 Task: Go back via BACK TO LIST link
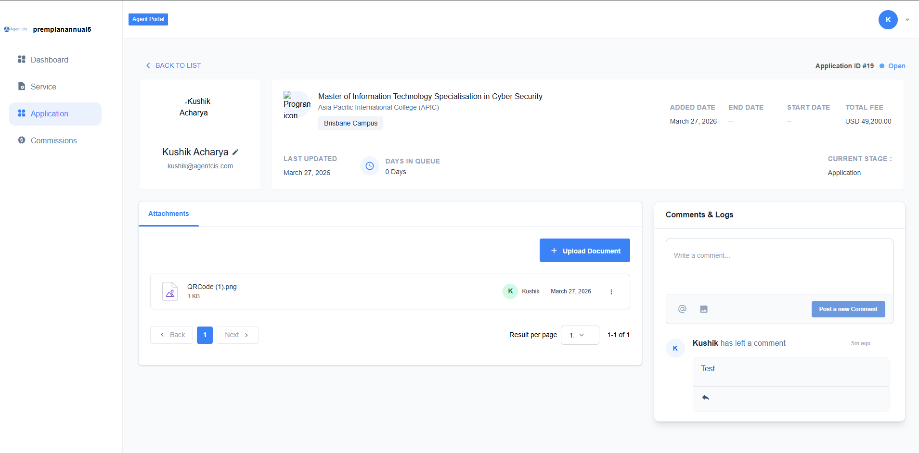pyautogui.click(x=173, y=65)
